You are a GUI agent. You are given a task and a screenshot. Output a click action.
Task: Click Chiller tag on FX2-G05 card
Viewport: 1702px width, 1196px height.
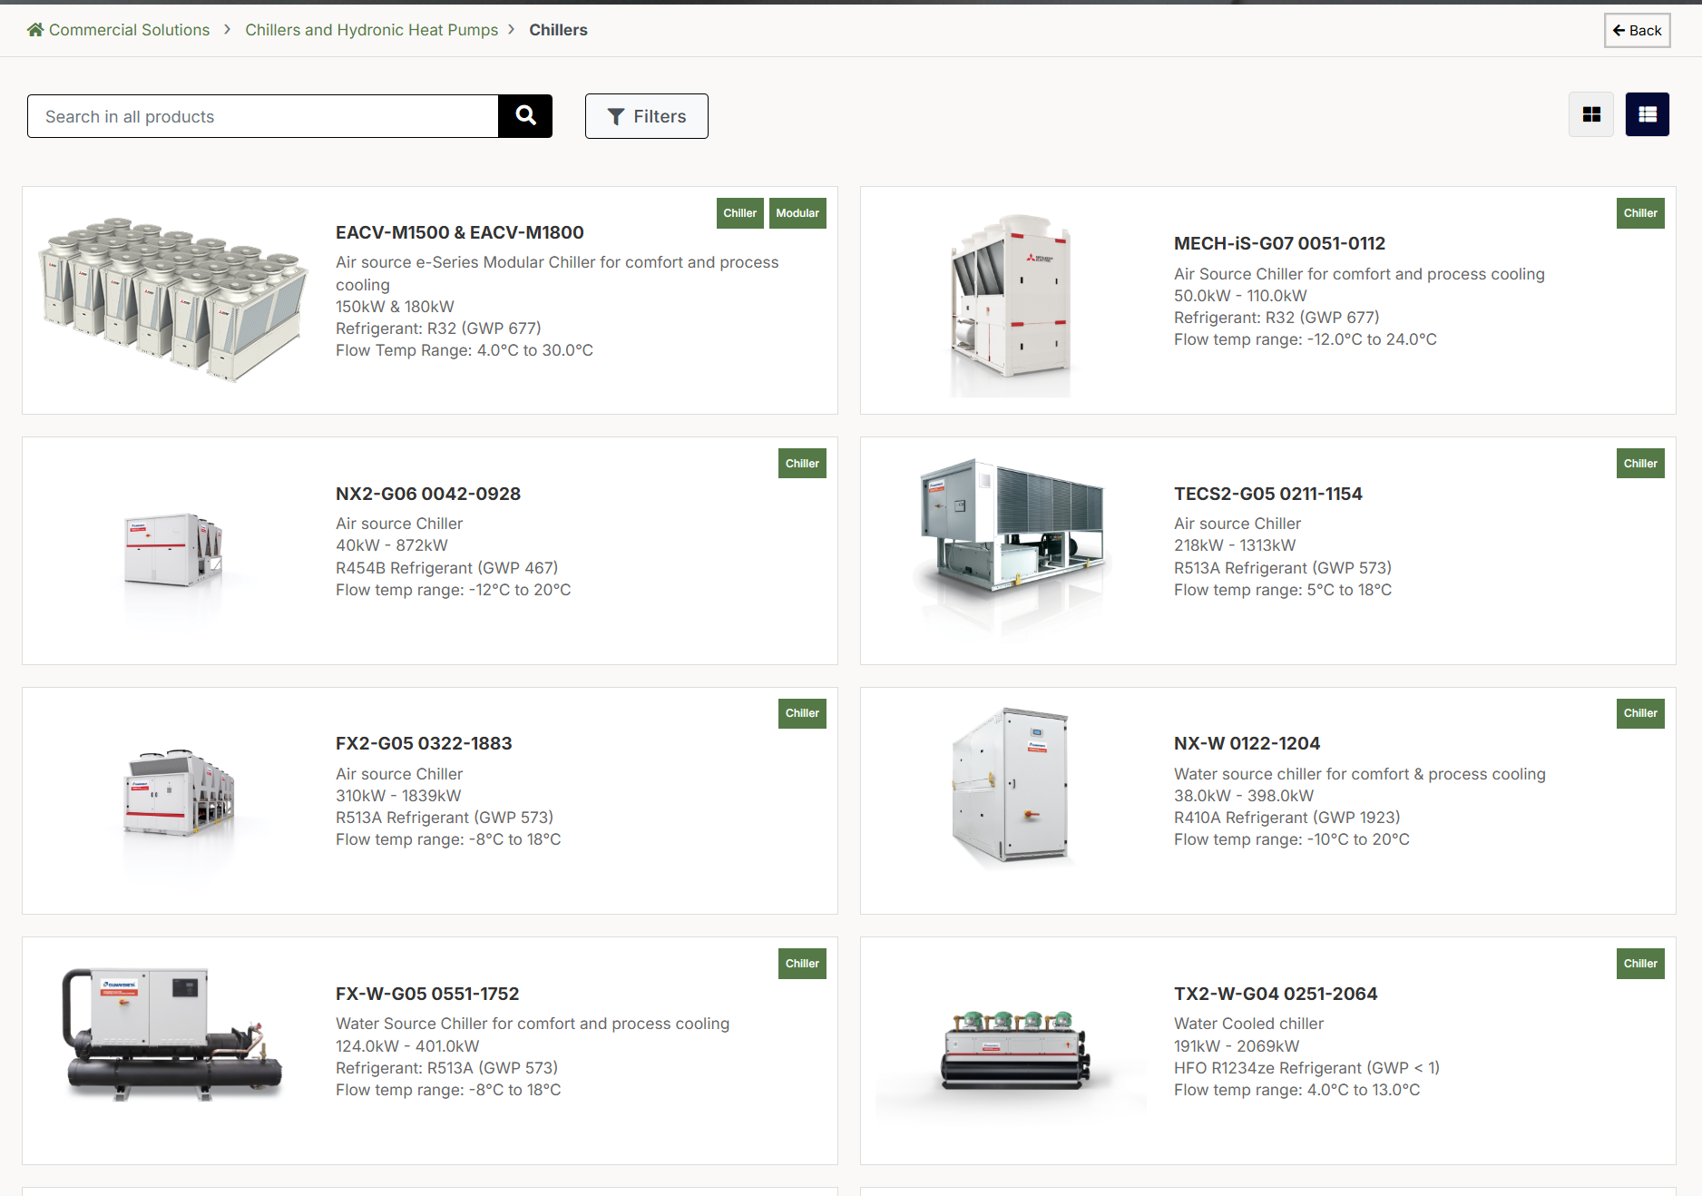tap(802, 713)
